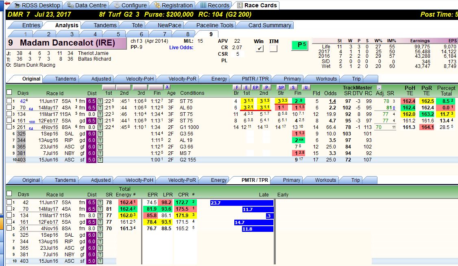Click the turf T icon on the 14May17 row
The width and height of the screenshot is (458, 266).
(100, 107)
